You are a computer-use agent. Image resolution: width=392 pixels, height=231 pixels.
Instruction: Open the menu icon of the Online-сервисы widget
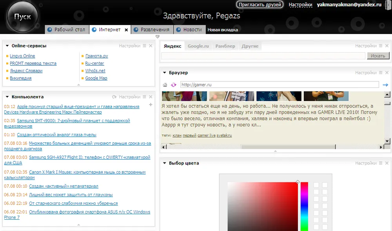point(145,46)
